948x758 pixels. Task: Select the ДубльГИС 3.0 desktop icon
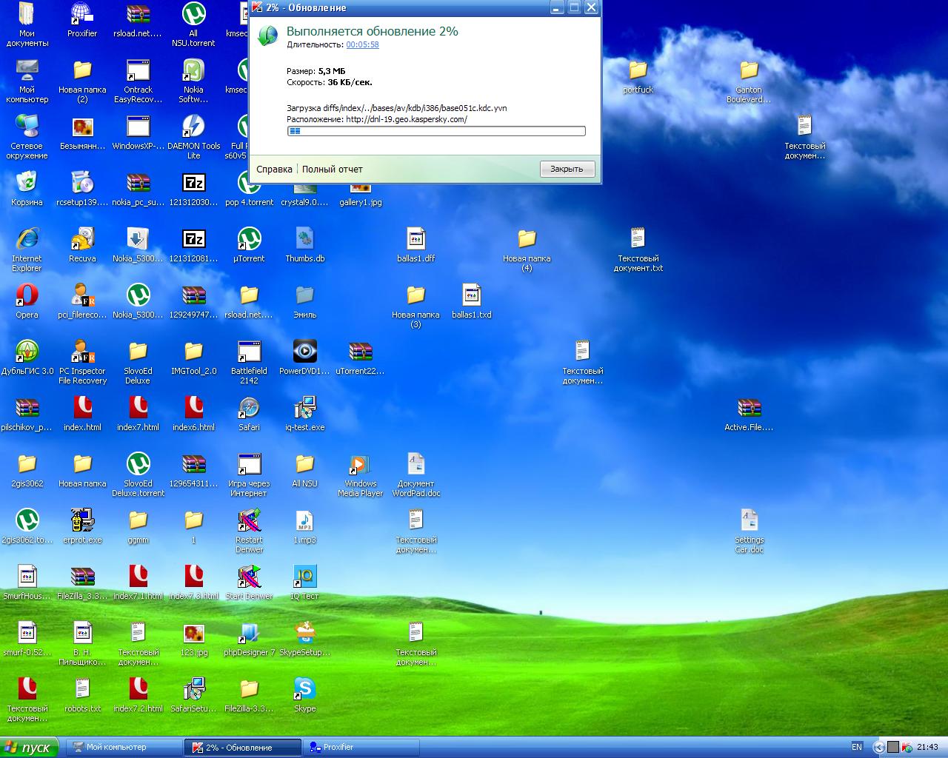tap(27, 352)
